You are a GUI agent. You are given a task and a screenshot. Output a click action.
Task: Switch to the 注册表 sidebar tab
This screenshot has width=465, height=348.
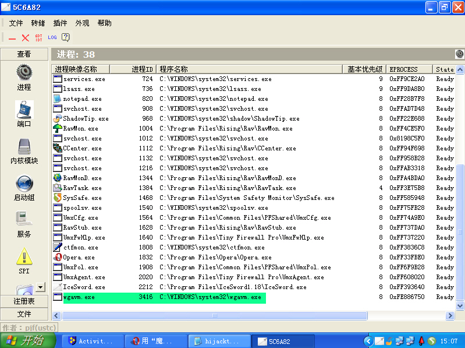coord(24,301)
